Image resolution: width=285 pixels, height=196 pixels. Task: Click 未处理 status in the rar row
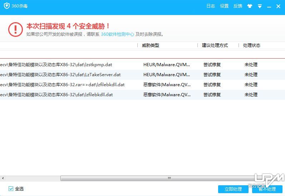tap(251, 85)
